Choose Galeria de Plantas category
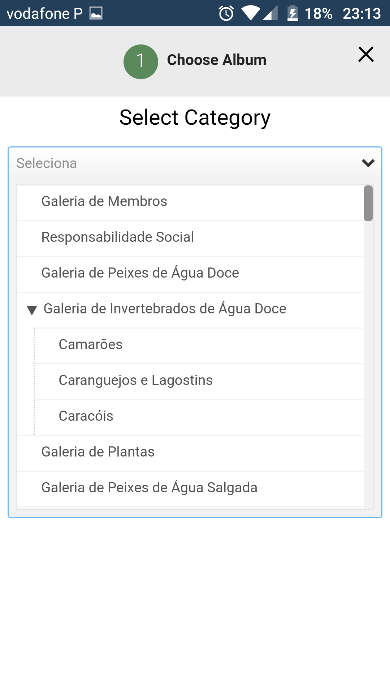This screenshot has height=694, width=390. 98,452
